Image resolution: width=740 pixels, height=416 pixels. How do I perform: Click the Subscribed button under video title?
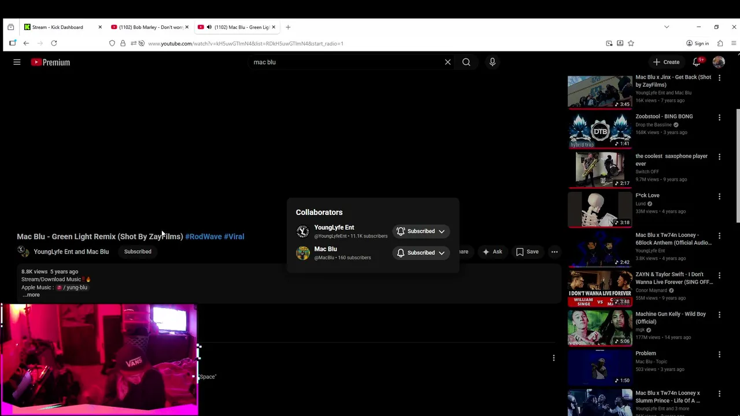click(138, 251)
